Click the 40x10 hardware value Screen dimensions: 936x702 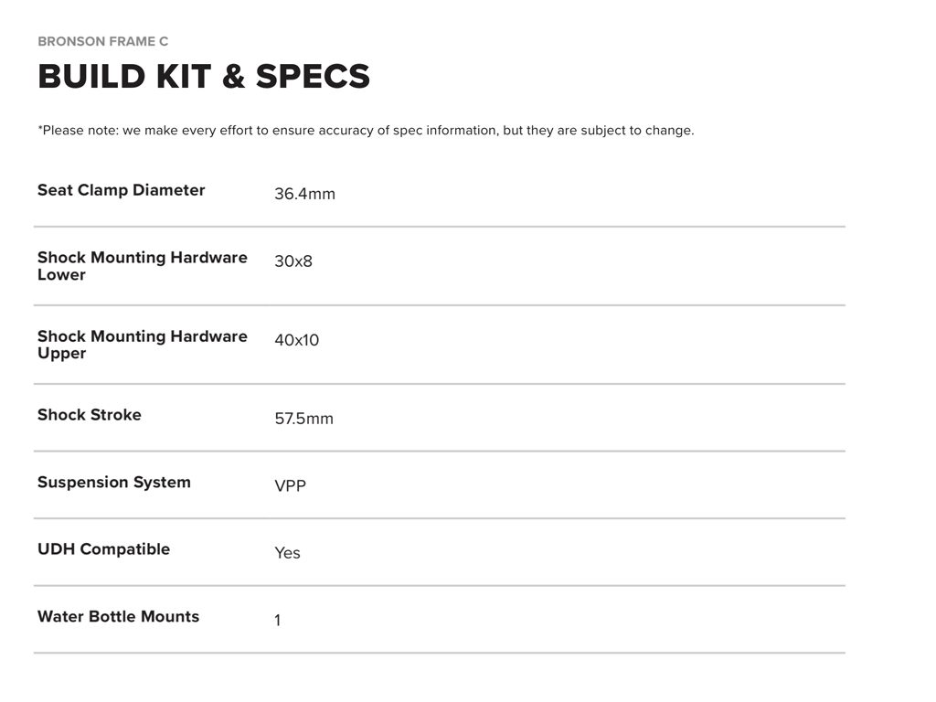coord(296,340)
